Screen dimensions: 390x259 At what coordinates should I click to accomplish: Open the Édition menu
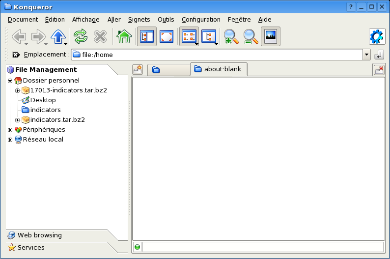55,19
